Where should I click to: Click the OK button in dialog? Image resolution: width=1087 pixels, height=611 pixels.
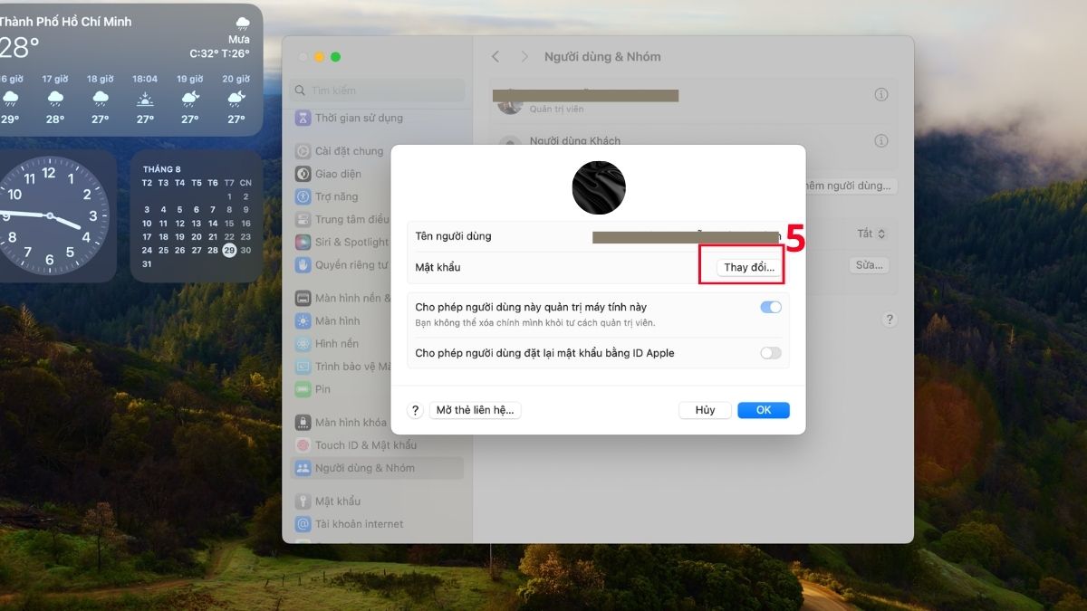pyautogui.click(x=764, y=410)
